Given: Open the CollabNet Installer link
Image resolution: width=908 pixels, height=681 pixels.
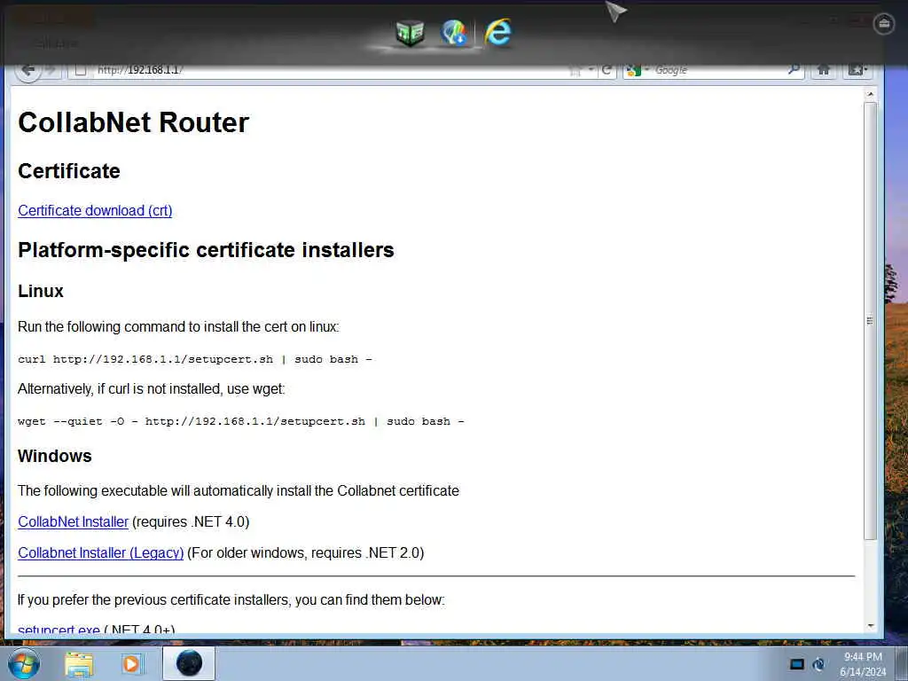Looking at the screenshot, I should coord(73,521).
